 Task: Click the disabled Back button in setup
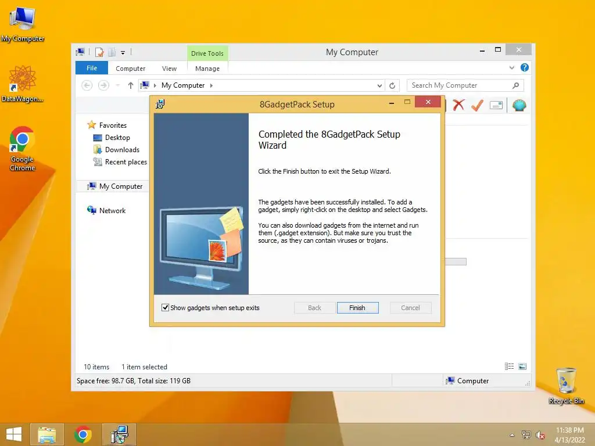(x=314, y=308)
